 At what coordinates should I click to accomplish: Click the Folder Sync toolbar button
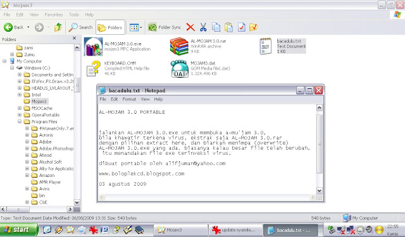point(165,27)
